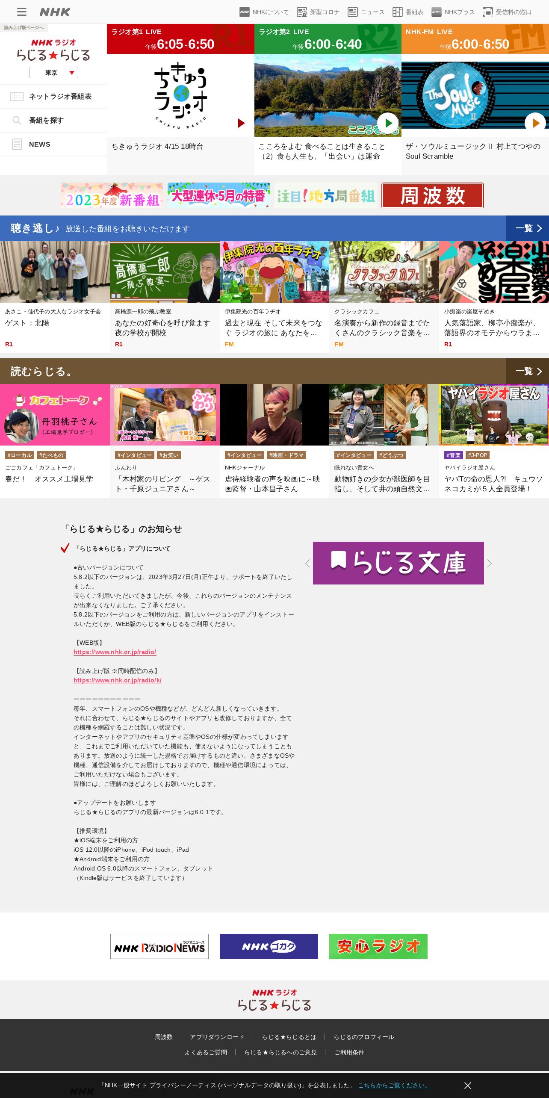This screenshot has width=549, height=1098.
Task: Open 2023年度新番組 banner
Action: pyautogui.click(x=112, y=195)
